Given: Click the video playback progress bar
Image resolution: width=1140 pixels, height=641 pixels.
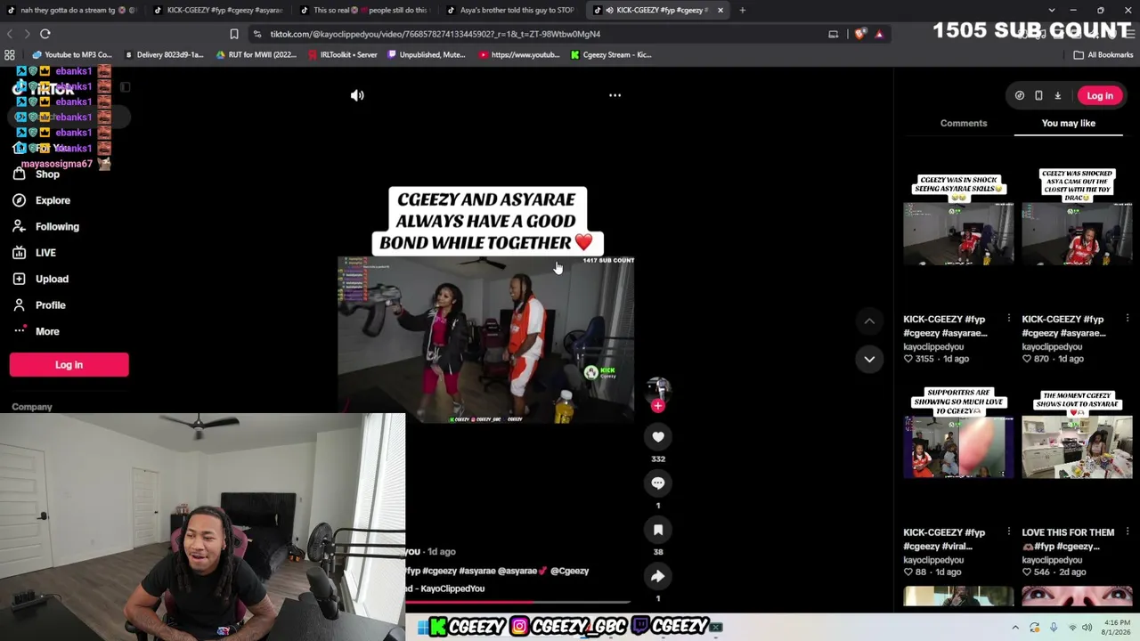Looking at the screenshot, I should pos(519,603).
